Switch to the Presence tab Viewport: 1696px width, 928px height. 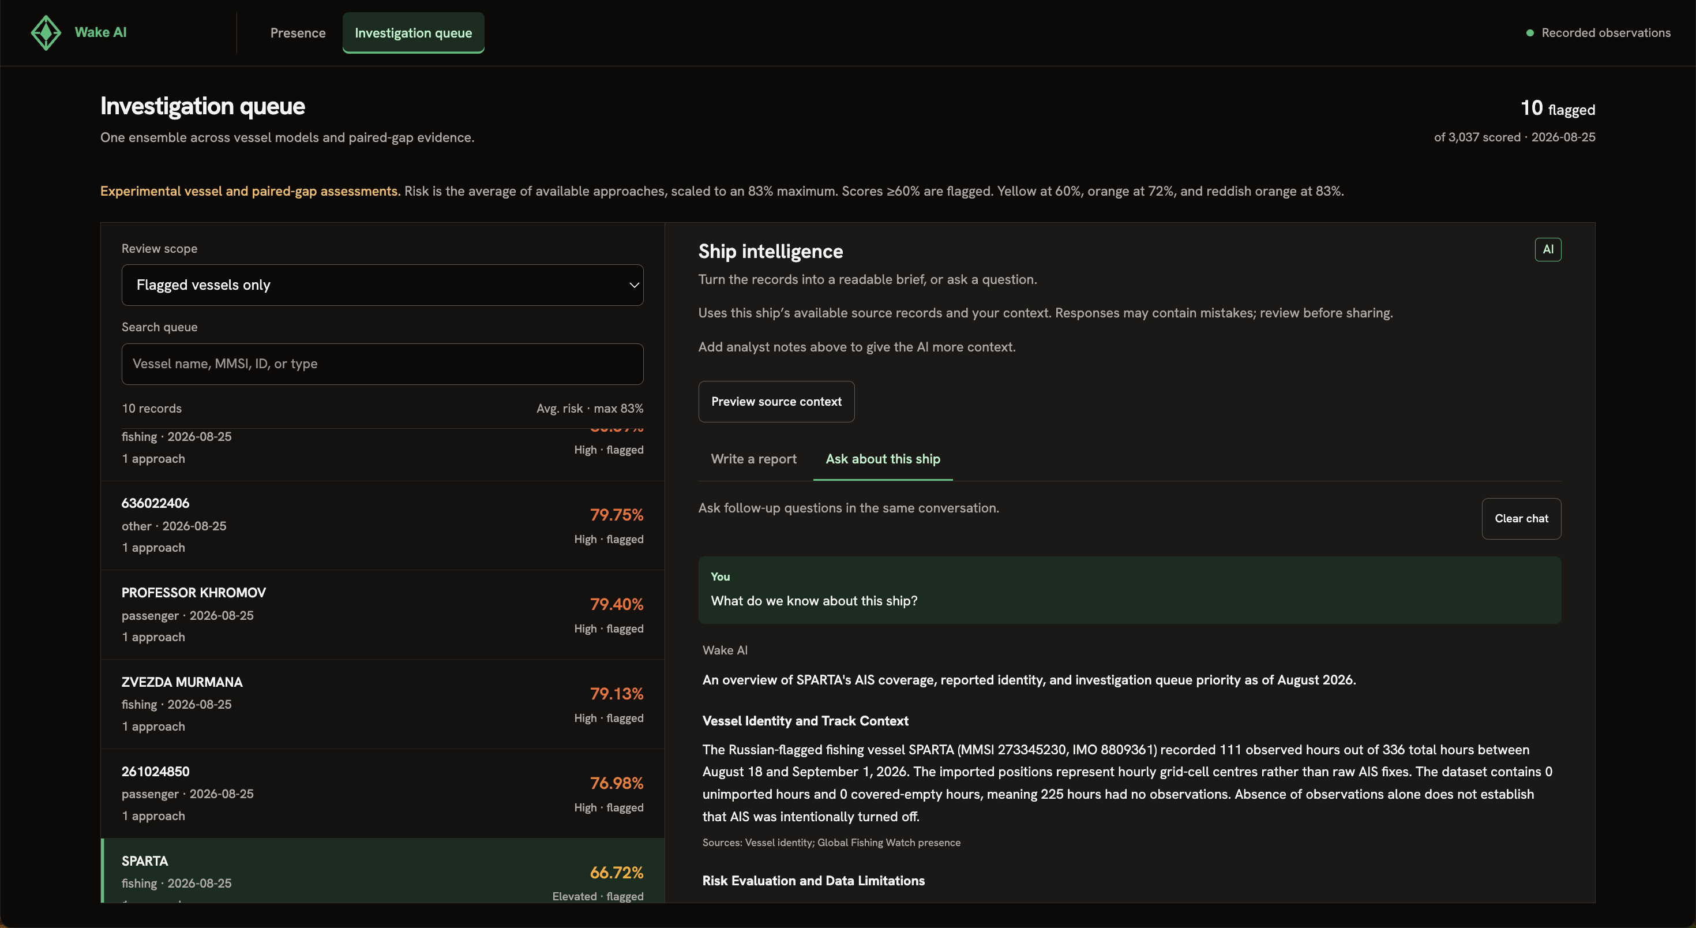[x=298, y=33]
